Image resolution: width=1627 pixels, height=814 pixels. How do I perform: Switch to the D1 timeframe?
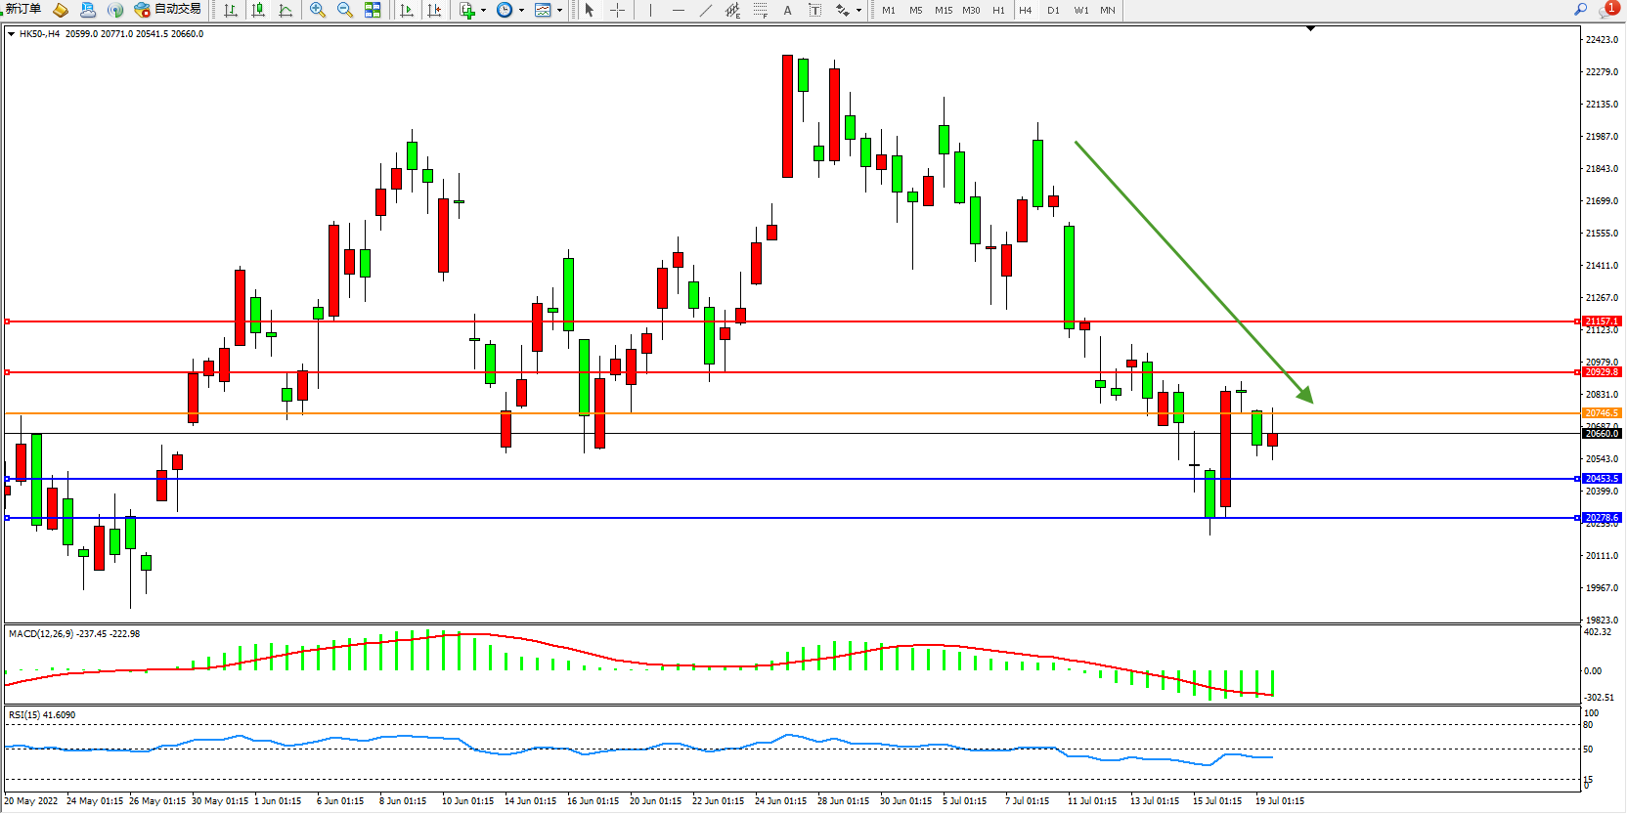pos(1053,10)
